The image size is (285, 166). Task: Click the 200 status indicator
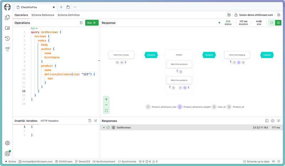point(228,23)
